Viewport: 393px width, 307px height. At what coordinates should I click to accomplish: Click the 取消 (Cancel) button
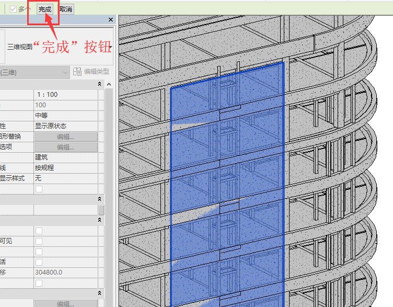[66, 9]
